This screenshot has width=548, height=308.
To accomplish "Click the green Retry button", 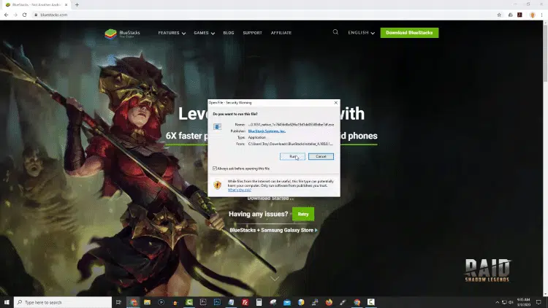I will coord(303,214).
